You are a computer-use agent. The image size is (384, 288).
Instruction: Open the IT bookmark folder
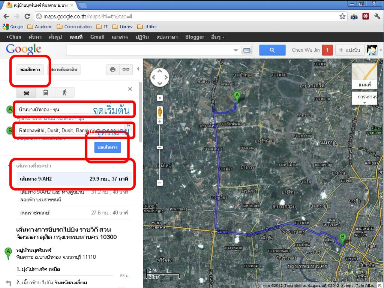pos(102,27)
